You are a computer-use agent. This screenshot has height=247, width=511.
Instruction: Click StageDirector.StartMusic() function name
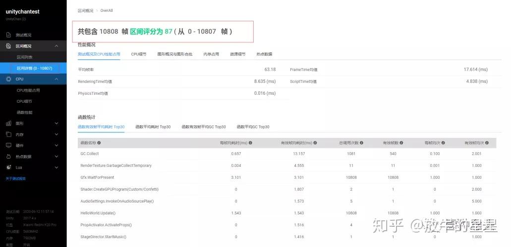pos(103,237)
